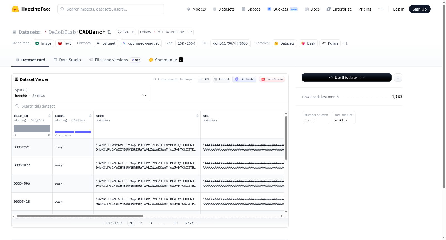This screenshot has width=446, height=240.
Task: Select the parquet format tag
Action: point(106,43)
